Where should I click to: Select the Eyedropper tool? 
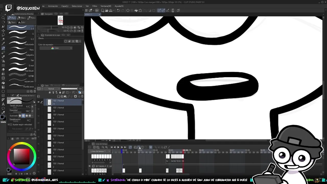tap(3, 43)
